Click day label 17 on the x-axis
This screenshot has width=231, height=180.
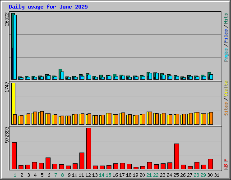pos(122,175)
